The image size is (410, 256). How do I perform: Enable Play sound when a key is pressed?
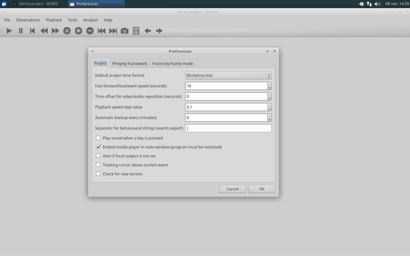click(x=98, y=138)
